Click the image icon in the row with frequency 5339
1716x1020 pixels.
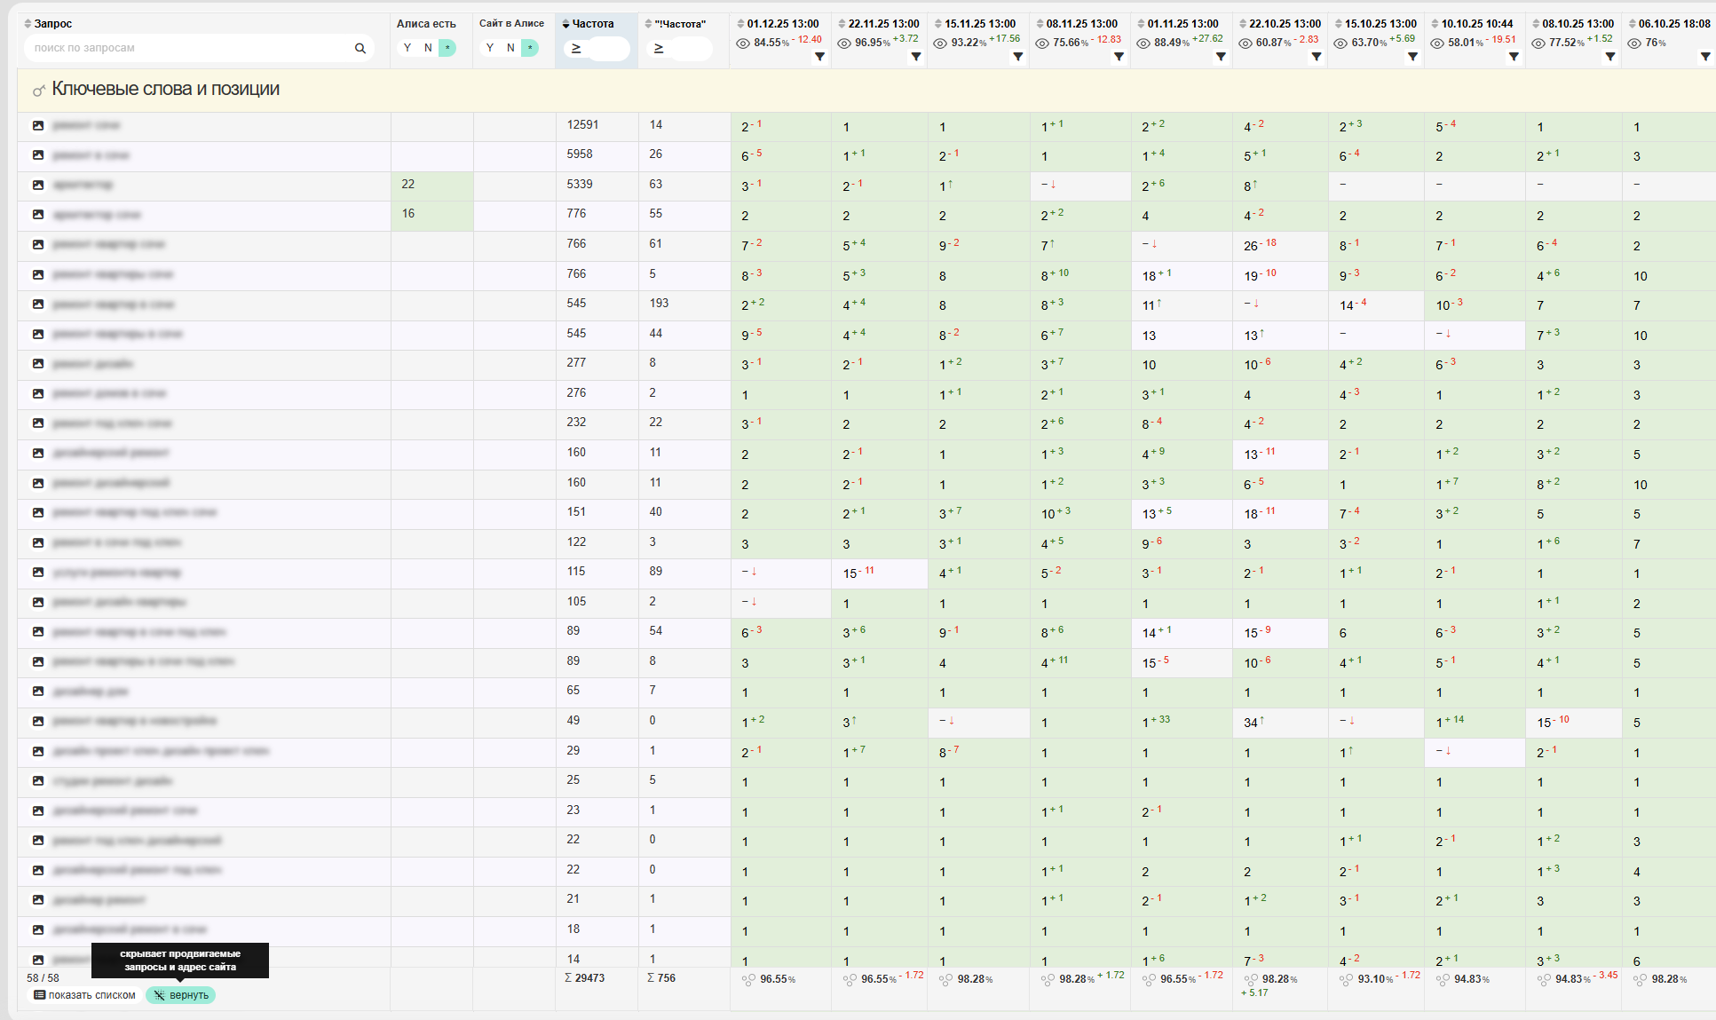pos(38,185)
